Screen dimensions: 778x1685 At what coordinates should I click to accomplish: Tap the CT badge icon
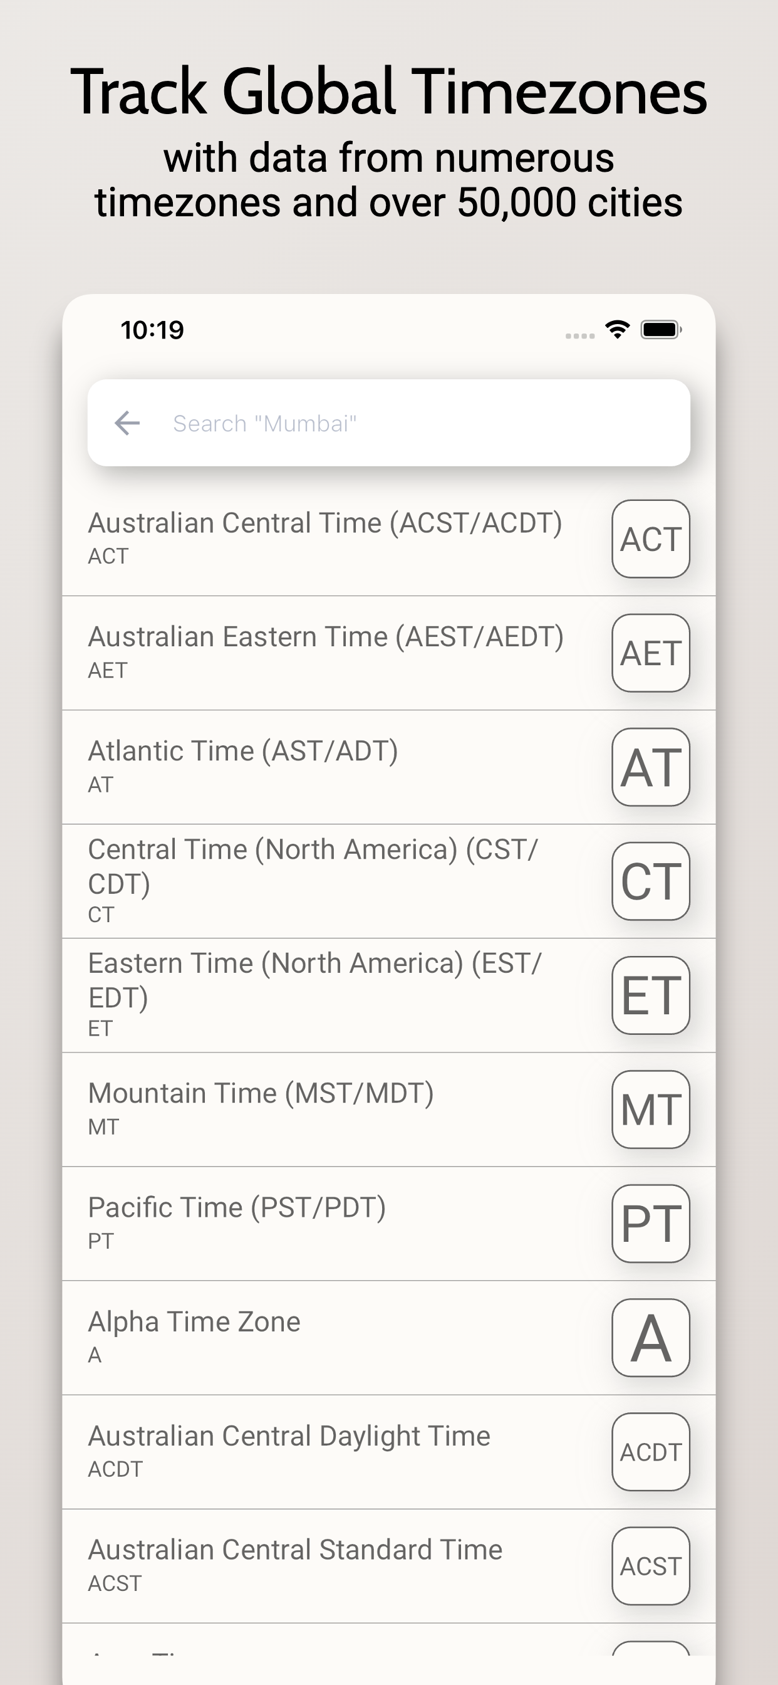coord(650,881)
